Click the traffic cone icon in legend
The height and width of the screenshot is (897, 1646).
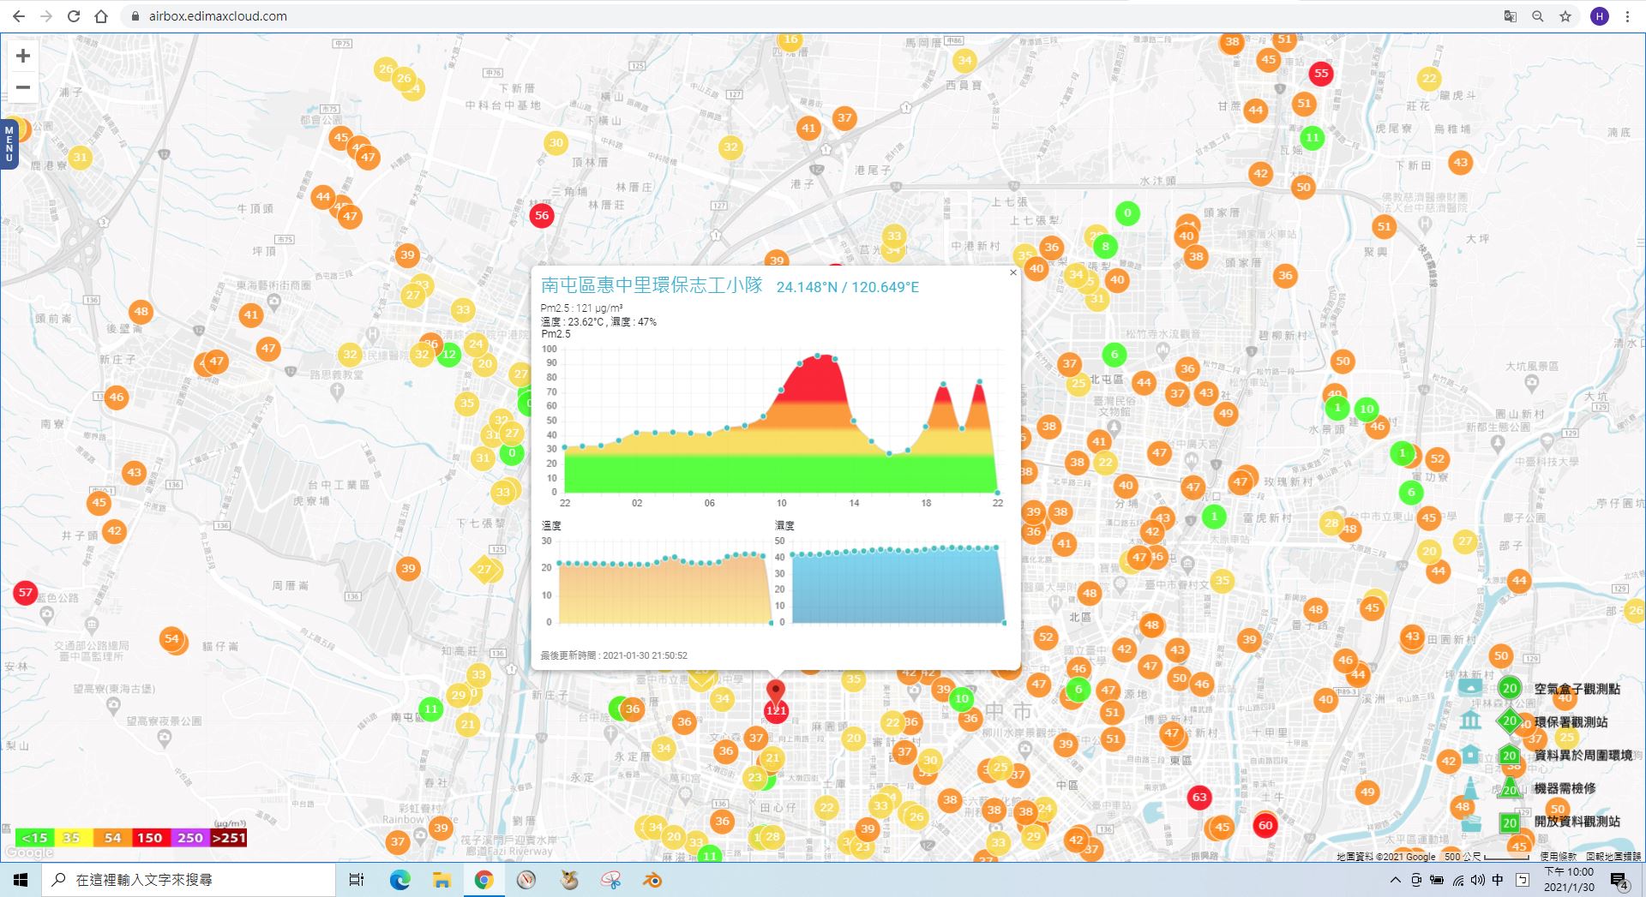click(x=1470, y=788)
